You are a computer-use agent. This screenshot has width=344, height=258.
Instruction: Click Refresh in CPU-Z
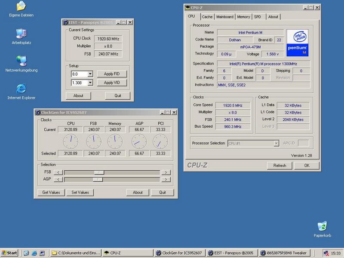tap(279, 165)
